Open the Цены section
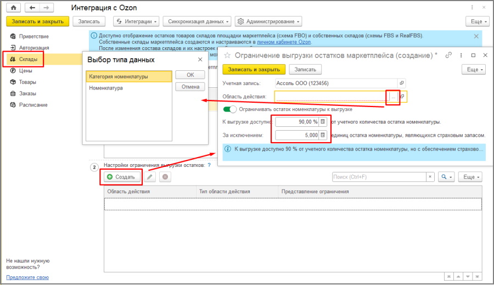494x285 pixels. (25, 71)
